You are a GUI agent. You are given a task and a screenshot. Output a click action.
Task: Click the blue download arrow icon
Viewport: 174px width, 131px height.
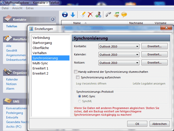[x=73, y=15]
